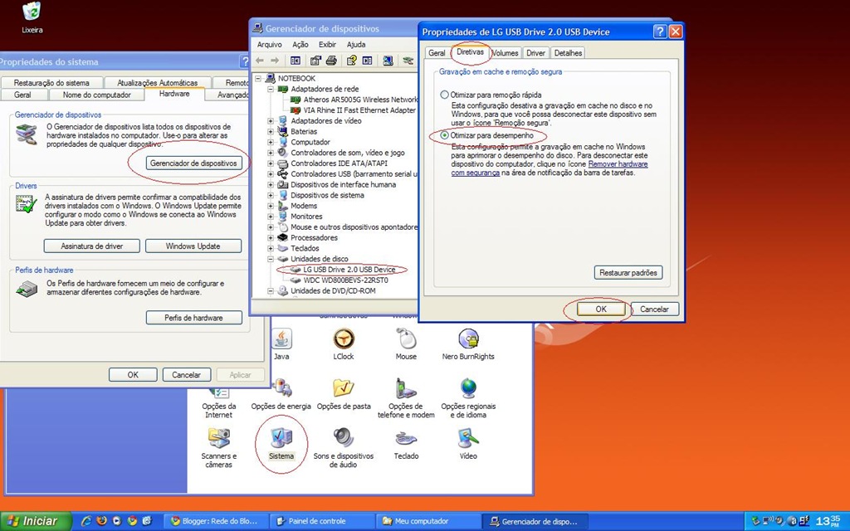Click the Forward arrow in Device Manager toolbar
The image size is (850, 531).
(275, 61)
